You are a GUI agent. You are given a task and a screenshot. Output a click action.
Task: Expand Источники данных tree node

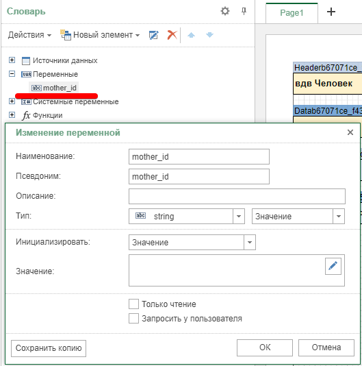(12, 60)
